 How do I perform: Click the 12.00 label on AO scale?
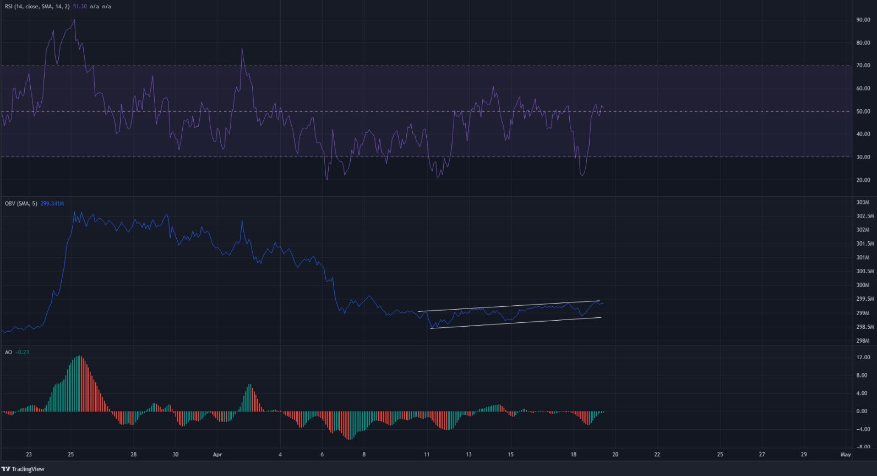click(863, 358)
